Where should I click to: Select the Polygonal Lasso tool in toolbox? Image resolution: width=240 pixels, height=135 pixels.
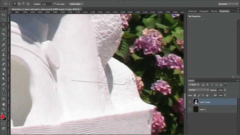(x=3, y=25)
